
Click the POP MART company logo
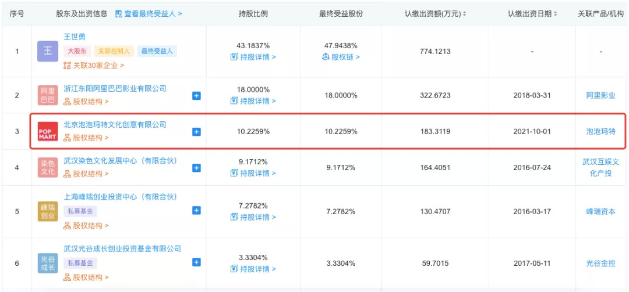(x=48, y=132)
